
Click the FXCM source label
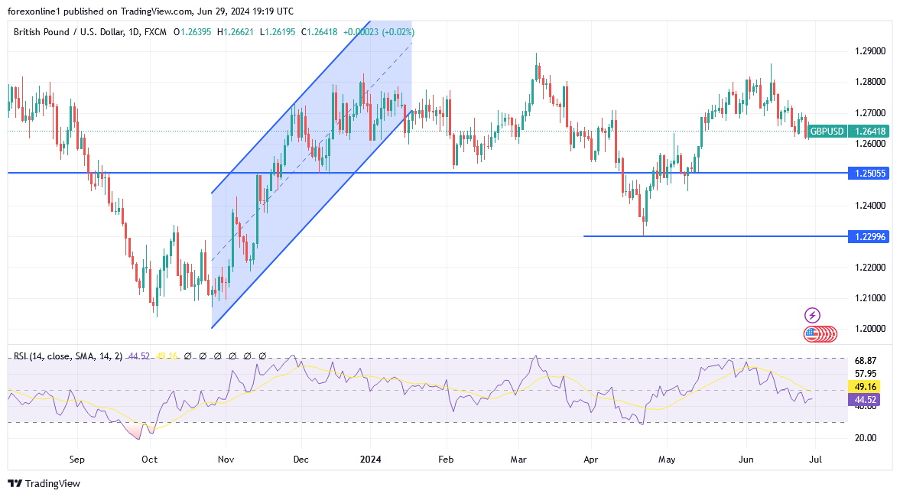(x=155, y=32)
